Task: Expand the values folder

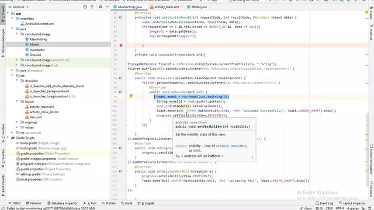Action: pos(17,128)
